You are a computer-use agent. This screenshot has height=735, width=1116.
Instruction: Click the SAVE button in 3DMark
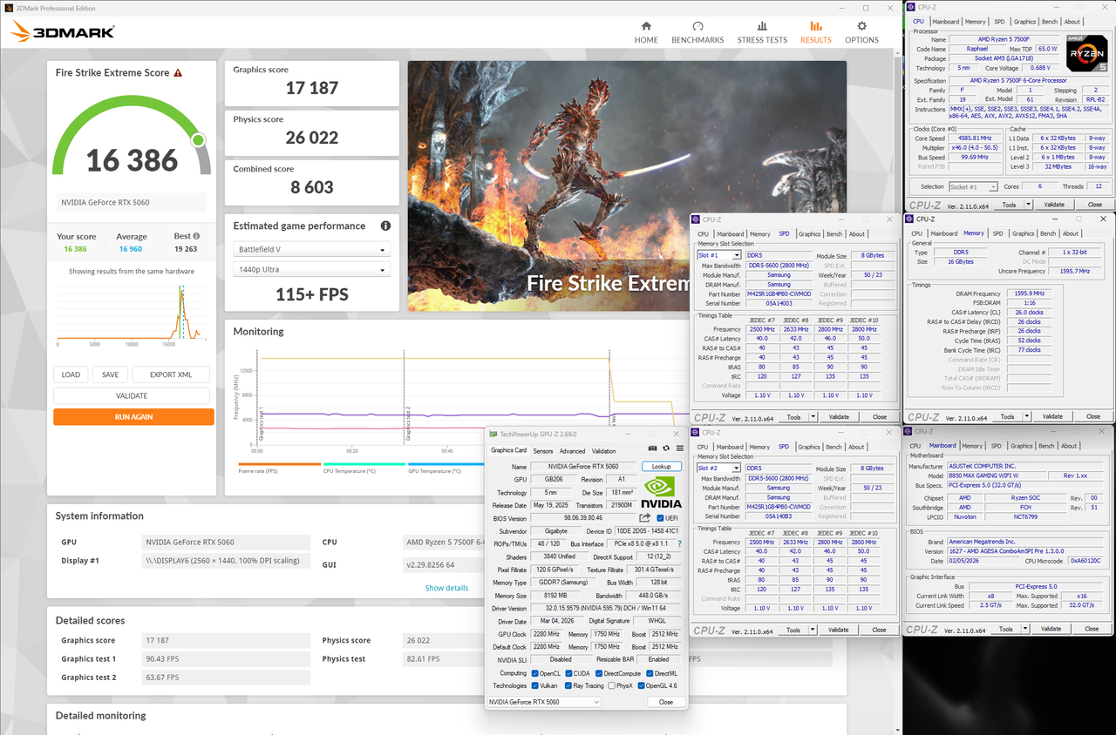click(x=110, y=374)
